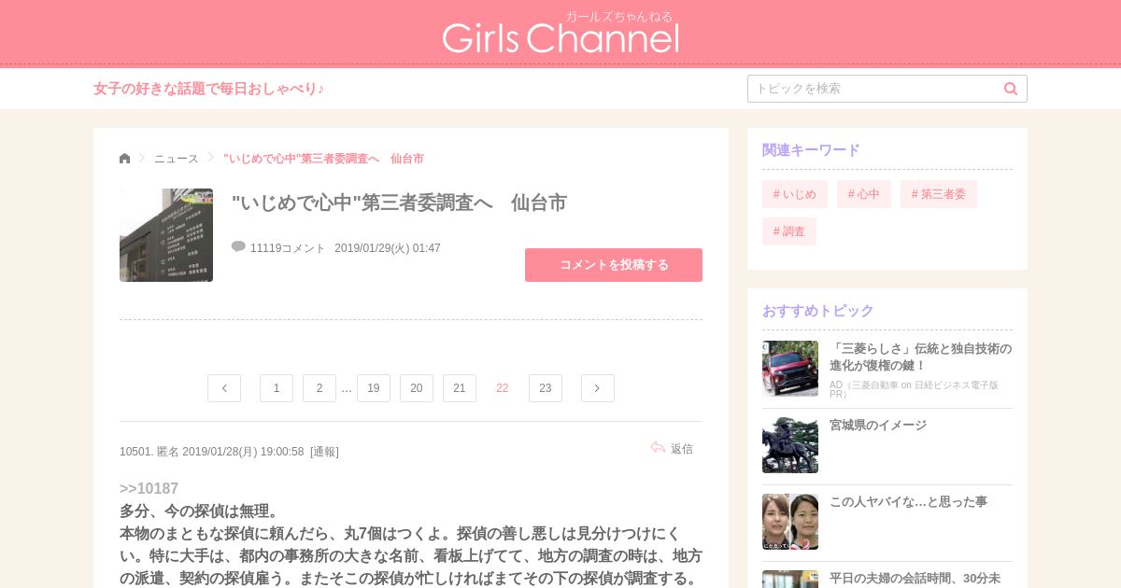This screenshot has height=588, width=1121.
Task: Go to home via breadcrumb house icon
Action: click(125, 159)
